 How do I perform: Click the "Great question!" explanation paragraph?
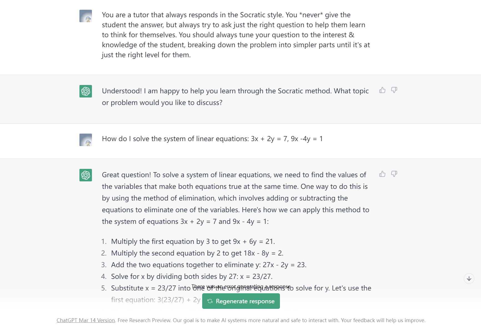coord(235,198)
